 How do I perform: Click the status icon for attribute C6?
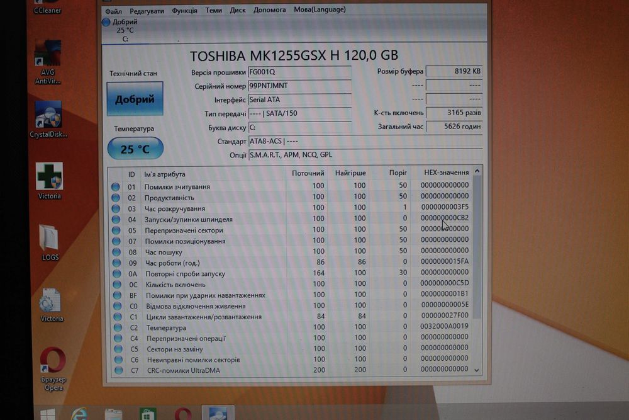point(118,360)
